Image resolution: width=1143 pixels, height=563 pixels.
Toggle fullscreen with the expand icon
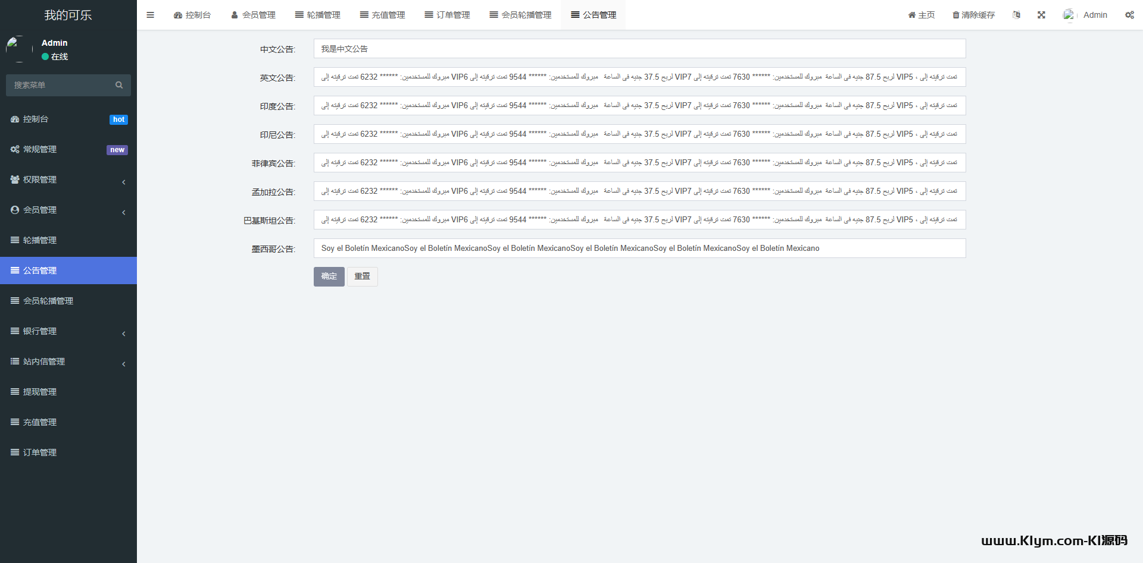(1041, 15)
